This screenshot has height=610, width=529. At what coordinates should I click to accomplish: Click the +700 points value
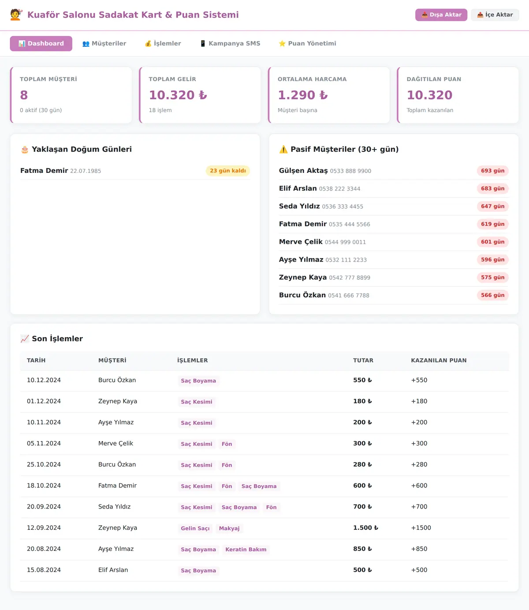click(x=419, y=507)
